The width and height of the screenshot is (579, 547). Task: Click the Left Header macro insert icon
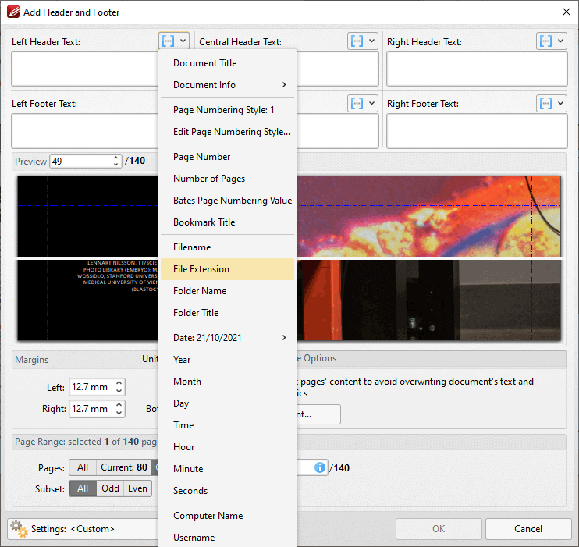(x=167, y=41)
